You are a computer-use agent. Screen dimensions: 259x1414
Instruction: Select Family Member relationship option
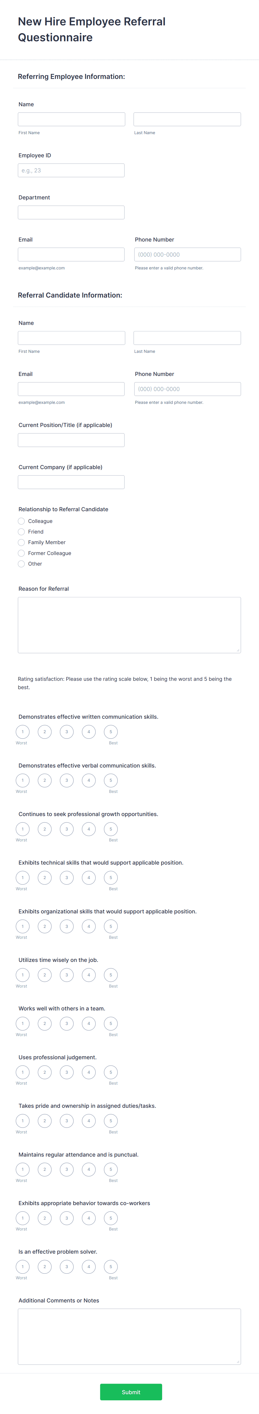[21, 542]
